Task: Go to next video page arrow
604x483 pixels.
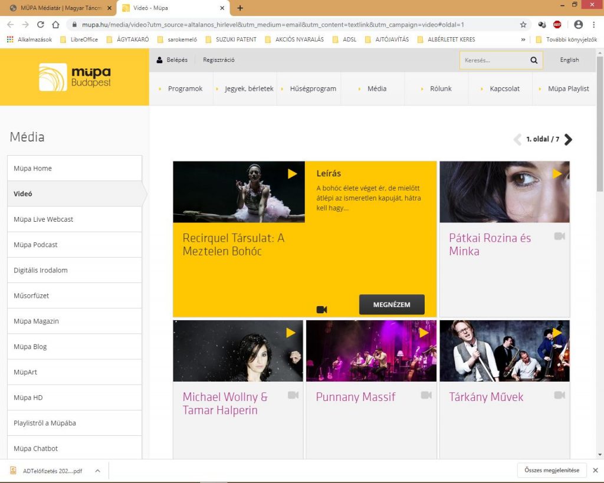Action: coord(568,140)
